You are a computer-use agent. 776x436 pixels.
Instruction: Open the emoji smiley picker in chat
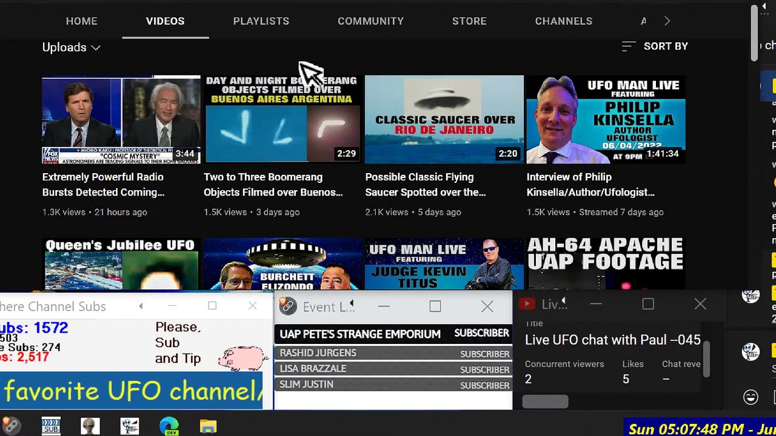tap(751, 397)
